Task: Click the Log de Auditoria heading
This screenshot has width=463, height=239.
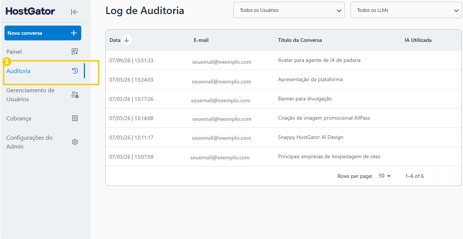Action: tap(145, 11)
